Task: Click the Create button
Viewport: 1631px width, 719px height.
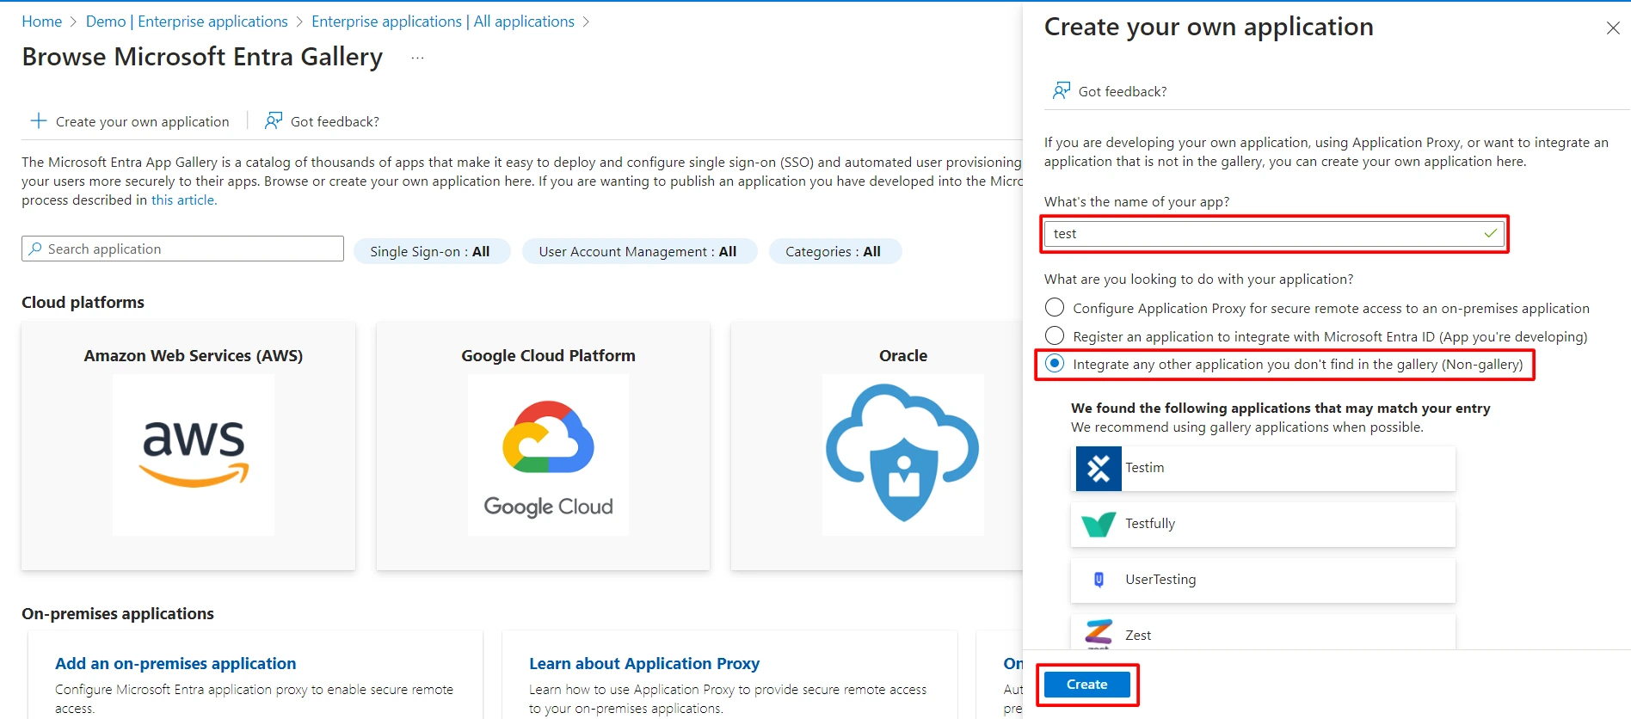Action: (1086, 685)
